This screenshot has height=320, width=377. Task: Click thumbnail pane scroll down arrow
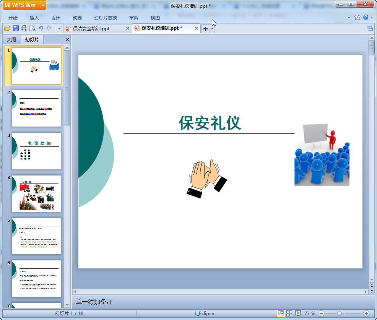click(x=67, y=305)
